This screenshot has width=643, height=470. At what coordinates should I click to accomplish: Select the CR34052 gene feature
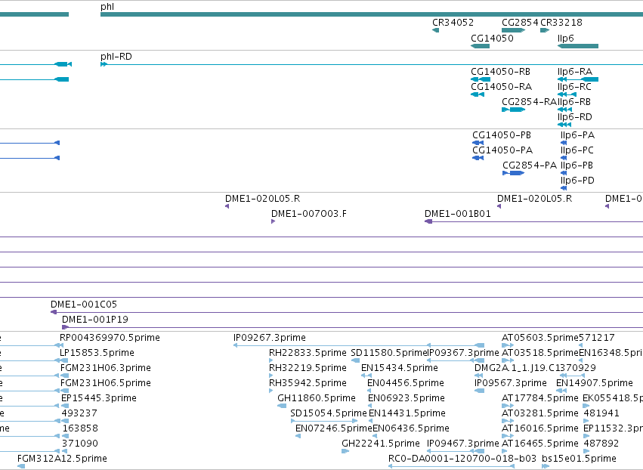435,30
